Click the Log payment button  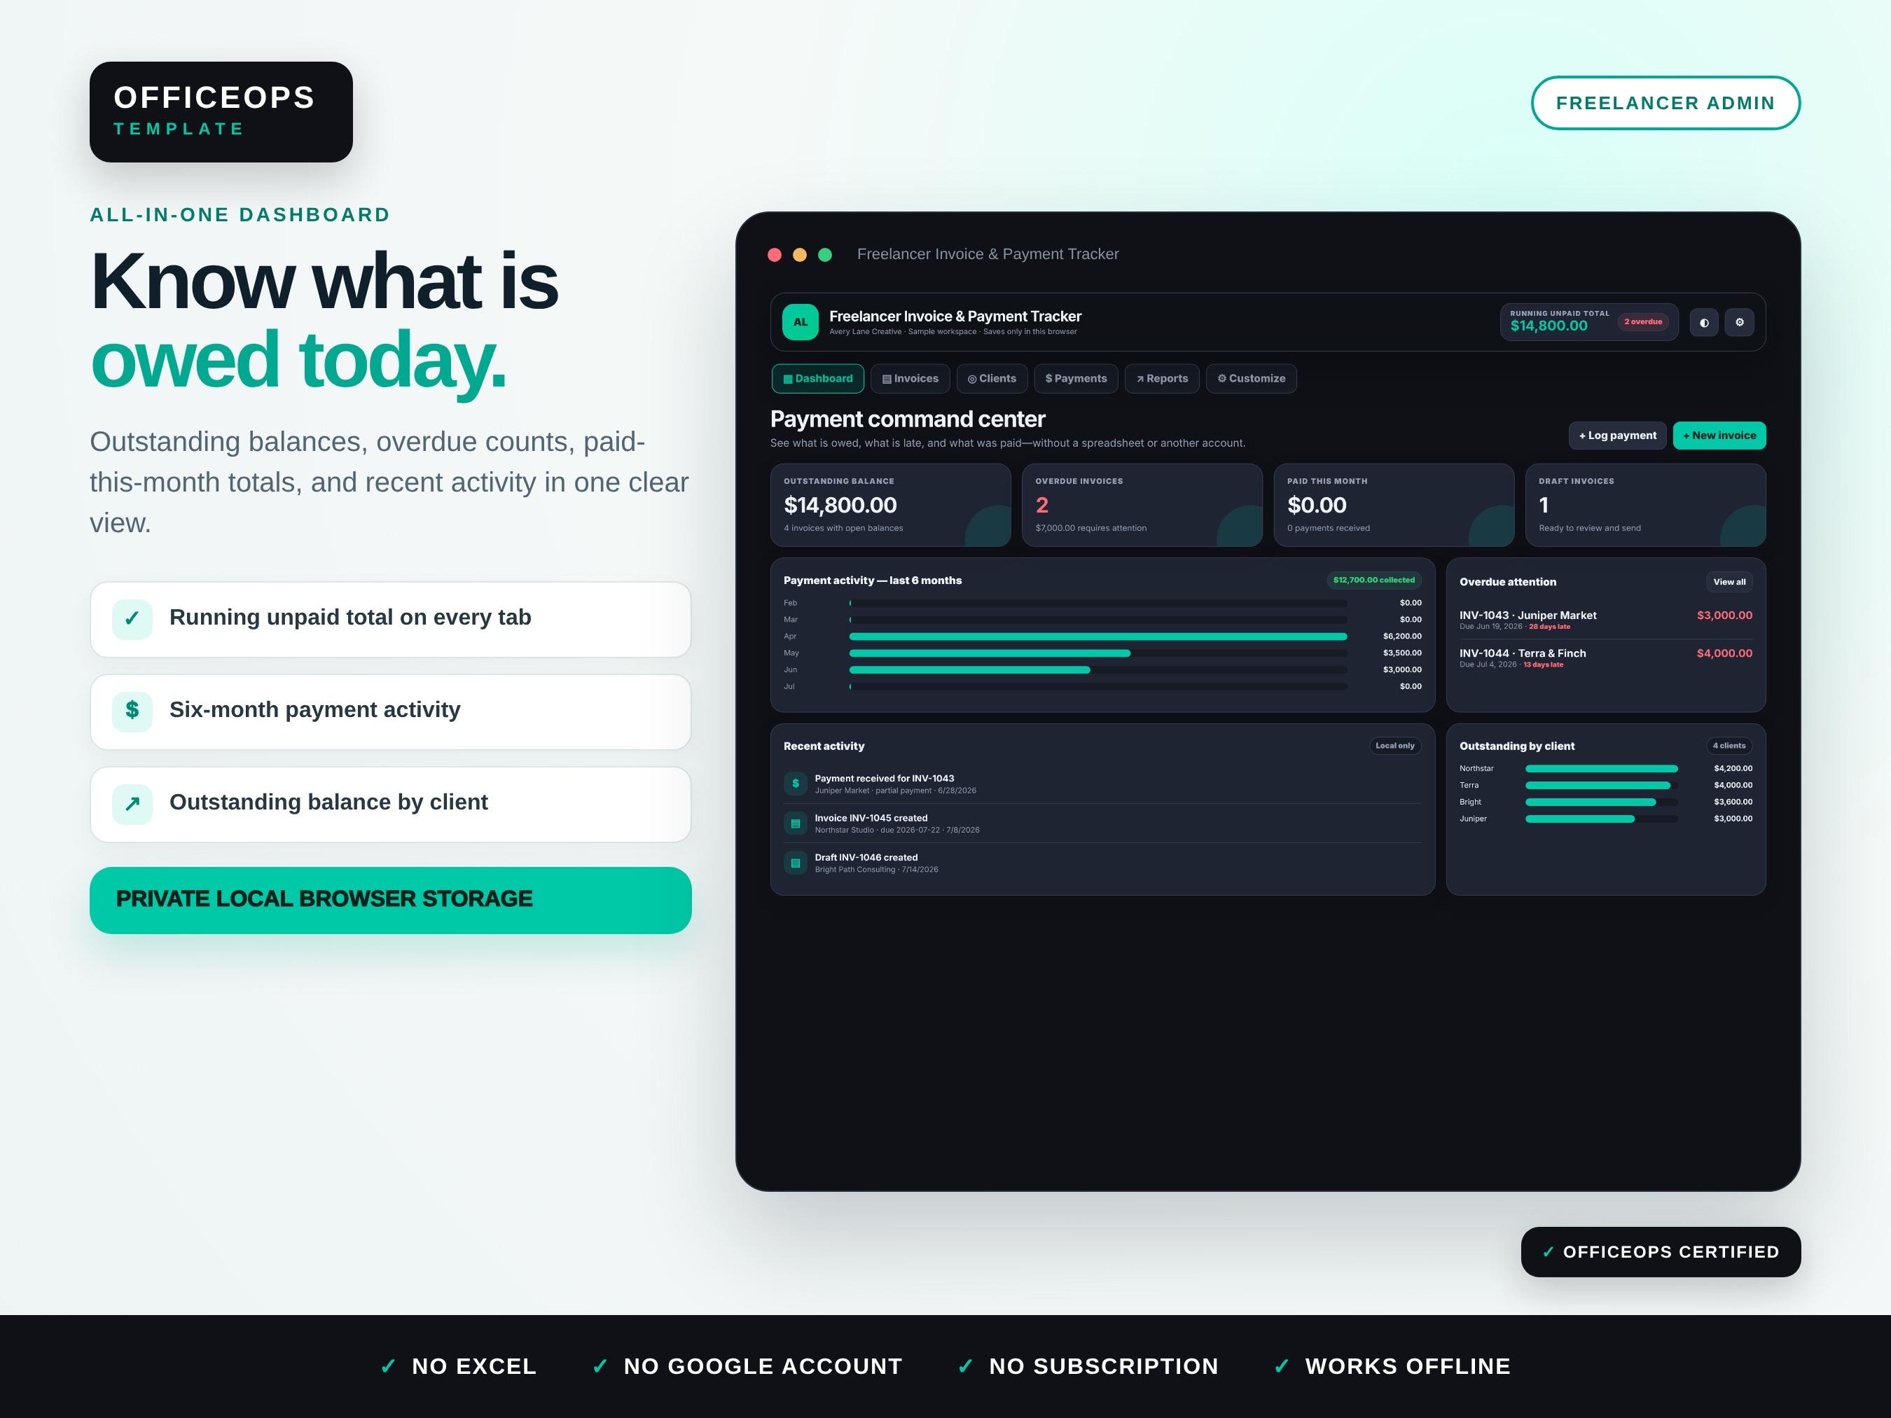tap(1616, 435)
